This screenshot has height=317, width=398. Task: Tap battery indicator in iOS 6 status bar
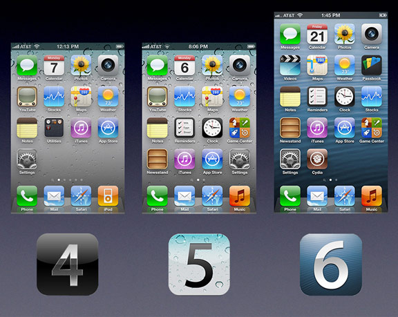pos(382,15)
